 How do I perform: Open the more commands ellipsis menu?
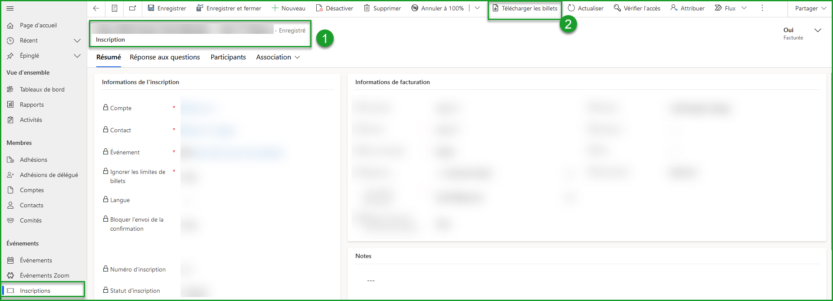(x=762, y=8)
